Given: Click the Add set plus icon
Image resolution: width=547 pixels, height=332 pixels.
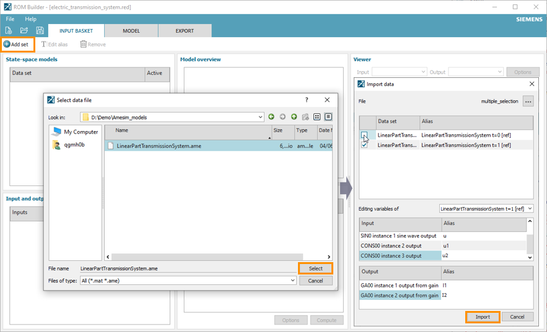Looking at the screenshot, I should tap(7, 45).
